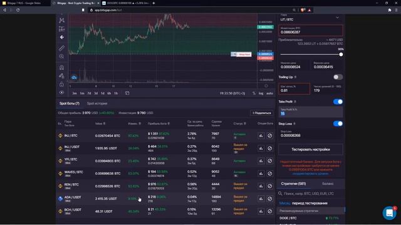This screenshot has height=225, width=401.
Task: Stop the WAVES / BTC bot
Action: click(x=269, y=174)
